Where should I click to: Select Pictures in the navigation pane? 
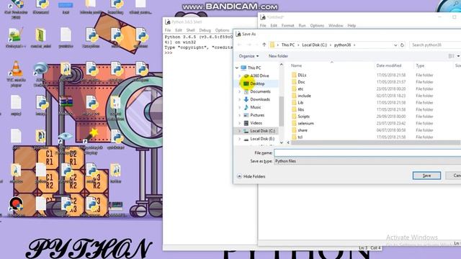[x=257, y=115]
